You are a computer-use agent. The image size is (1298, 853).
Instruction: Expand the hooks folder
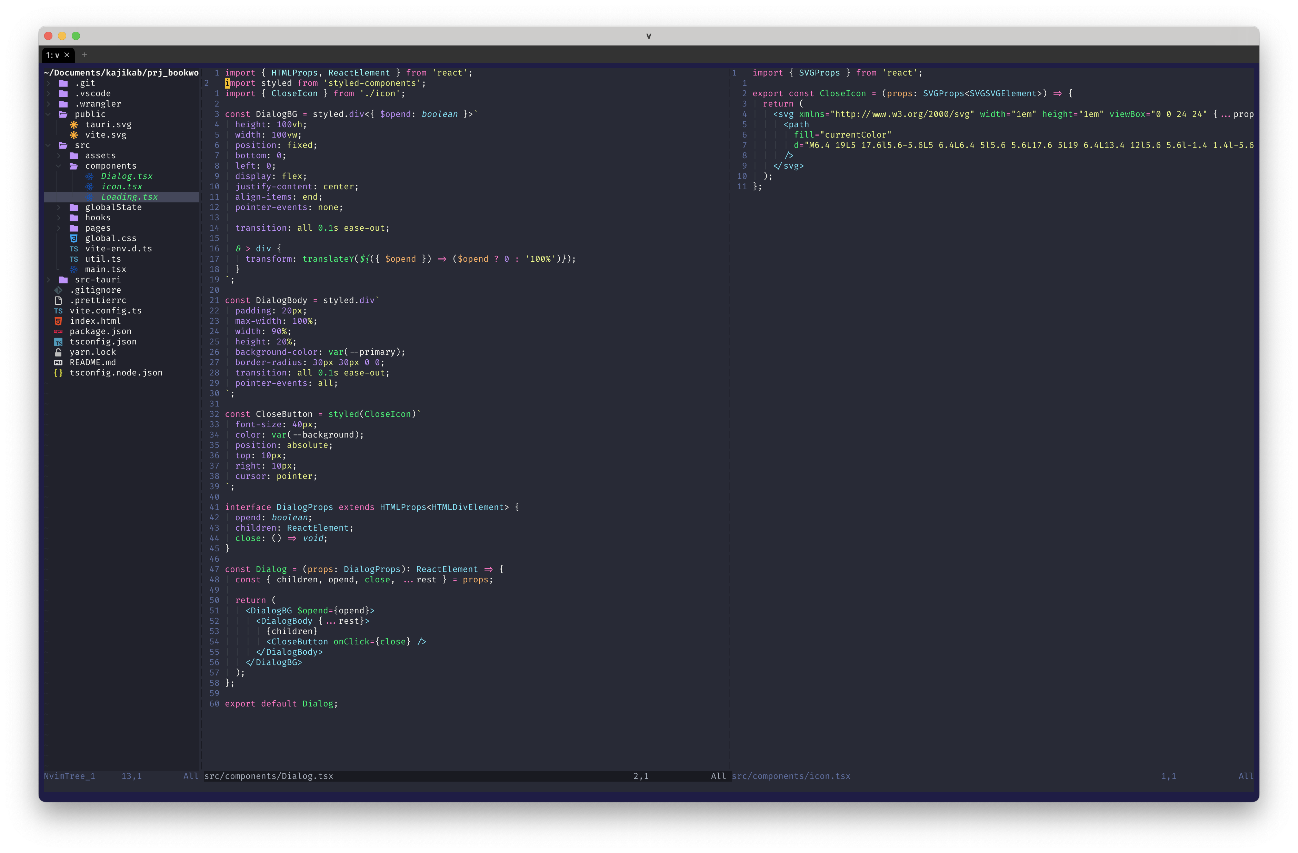(x=58, y=218)
